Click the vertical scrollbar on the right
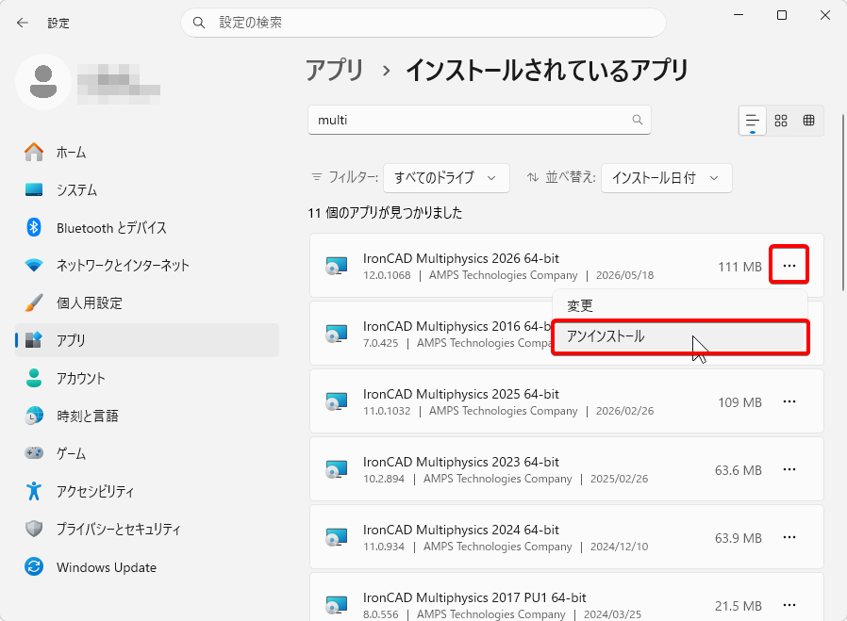The image size is (847, 621). click(842, 203)
